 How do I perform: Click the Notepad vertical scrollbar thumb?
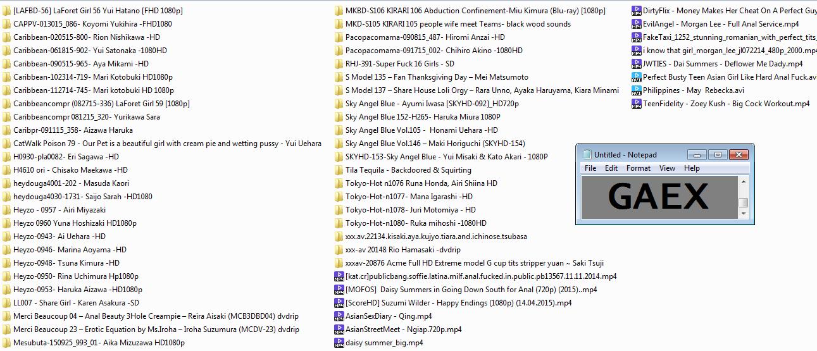744,202
